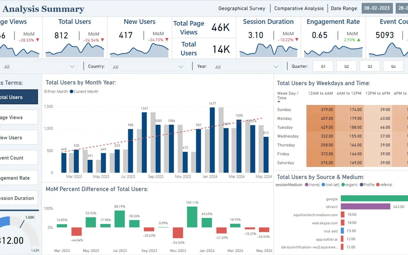Viewport: 408px width, 255px height.
Task: Click the (not set) legend item
Action: [330, 185]
